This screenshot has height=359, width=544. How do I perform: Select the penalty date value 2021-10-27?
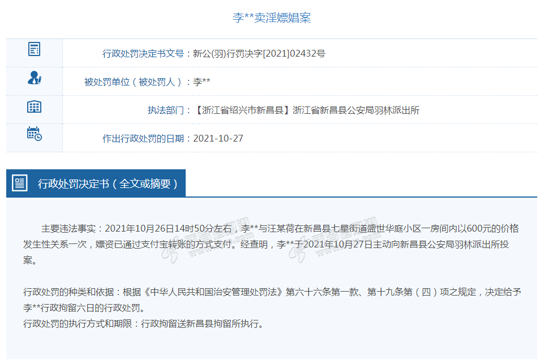(x=219, y=138)
